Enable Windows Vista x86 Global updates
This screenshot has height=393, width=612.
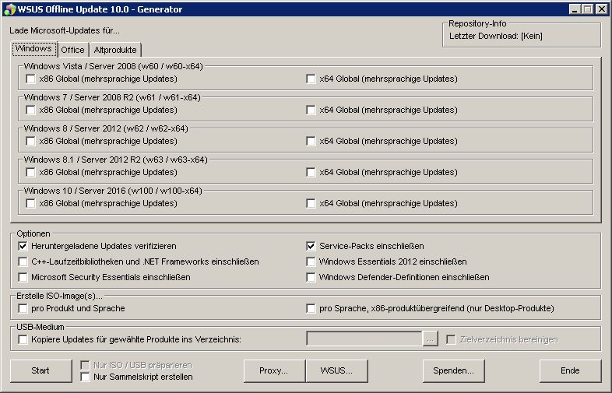[31, 79]
